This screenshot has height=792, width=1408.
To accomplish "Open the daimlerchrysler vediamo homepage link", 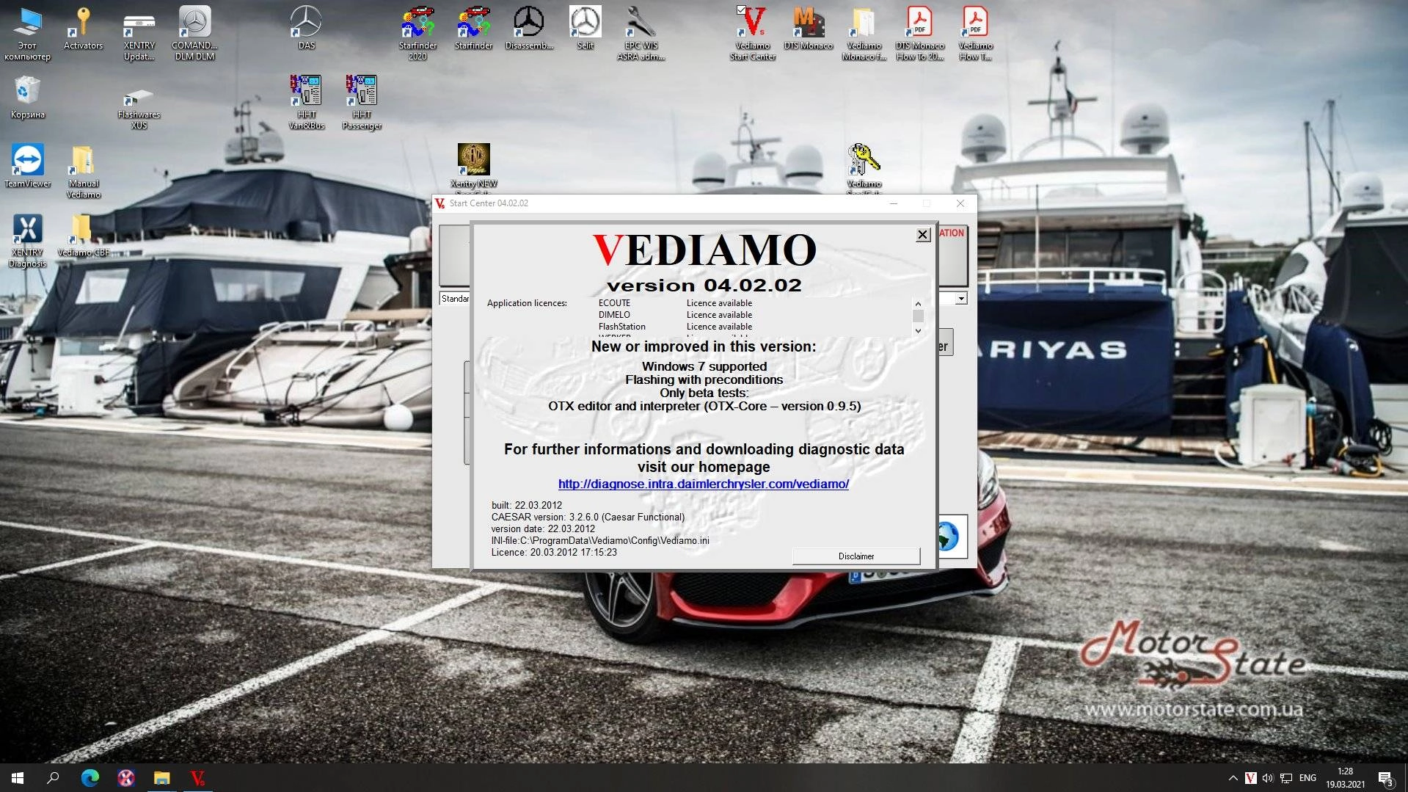I will [703, 484].
